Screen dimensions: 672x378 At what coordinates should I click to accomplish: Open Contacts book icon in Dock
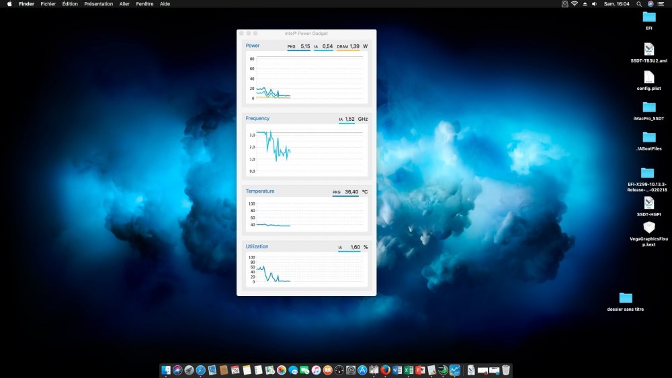point(224,370)
